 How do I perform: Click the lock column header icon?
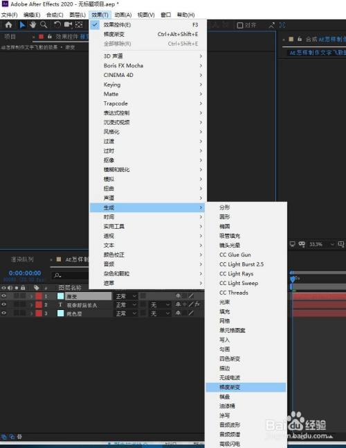tap(23, 287)
